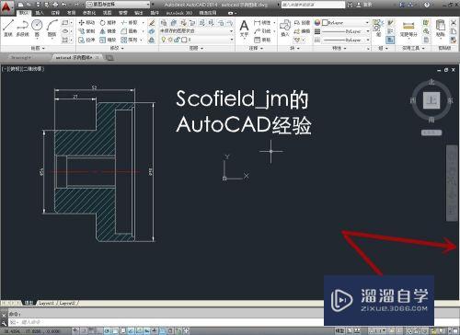The width and height of the screenshot is (460, 335).
Task: Click the Paste (粘贴) clipboard button
Action: (441, 29)
